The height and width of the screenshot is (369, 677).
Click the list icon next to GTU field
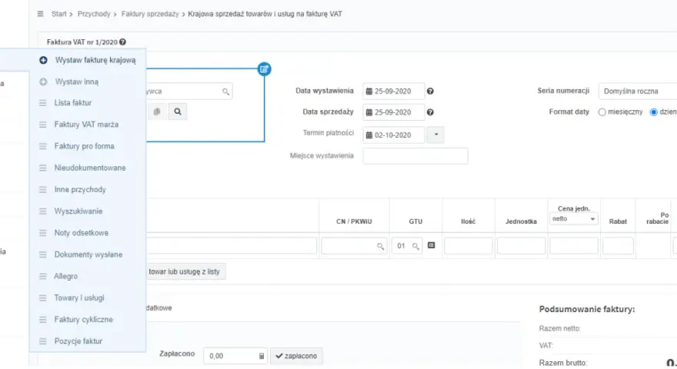431,245
